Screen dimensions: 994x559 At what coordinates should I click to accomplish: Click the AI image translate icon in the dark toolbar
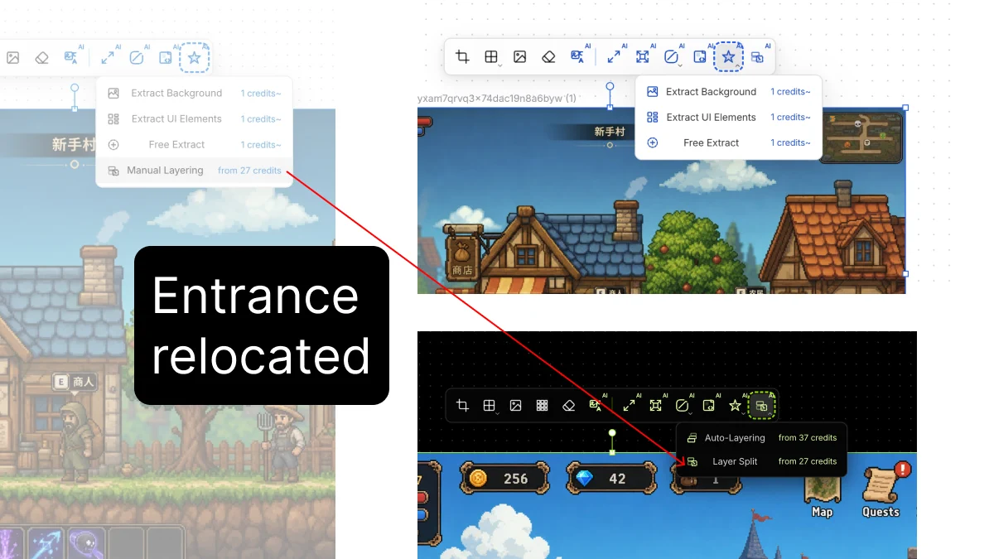point(596,406)
